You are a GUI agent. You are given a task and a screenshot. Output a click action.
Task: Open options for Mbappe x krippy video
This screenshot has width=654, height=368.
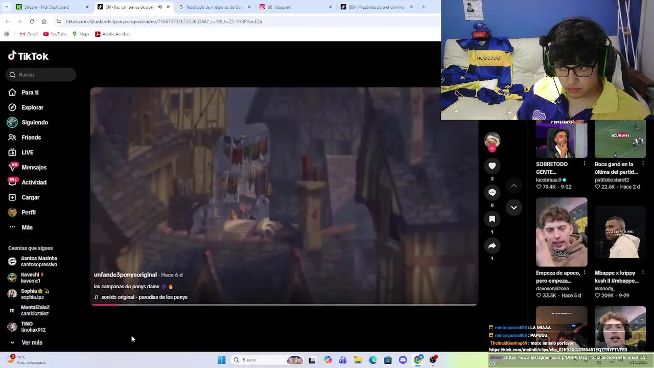coord(643,272)
